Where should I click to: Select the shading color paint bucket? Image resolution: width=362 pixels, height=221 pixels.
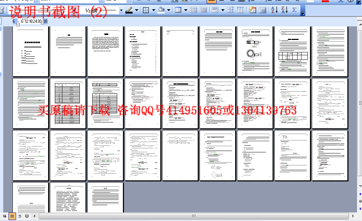click(x=161, y=10)
